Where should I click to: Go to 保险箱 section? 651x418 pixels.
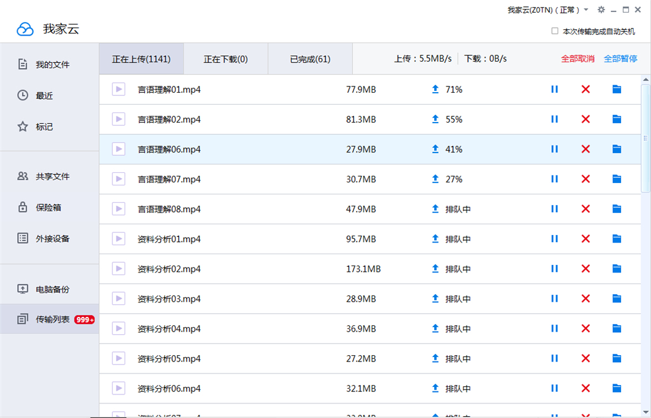click(48, 208)
